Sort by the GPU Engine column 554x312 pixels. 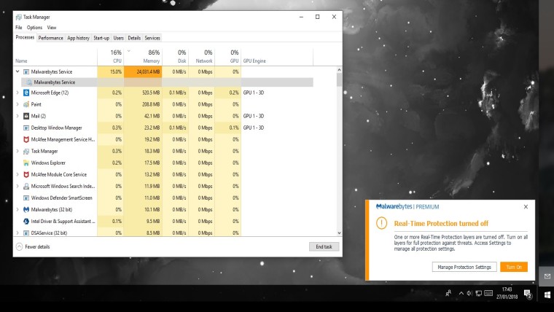277,57
